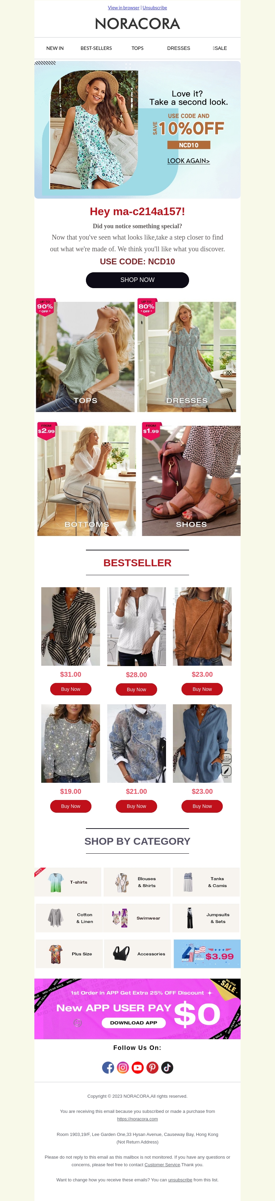
Task: Open the DRESSES menu item
Action: (179, 48)
